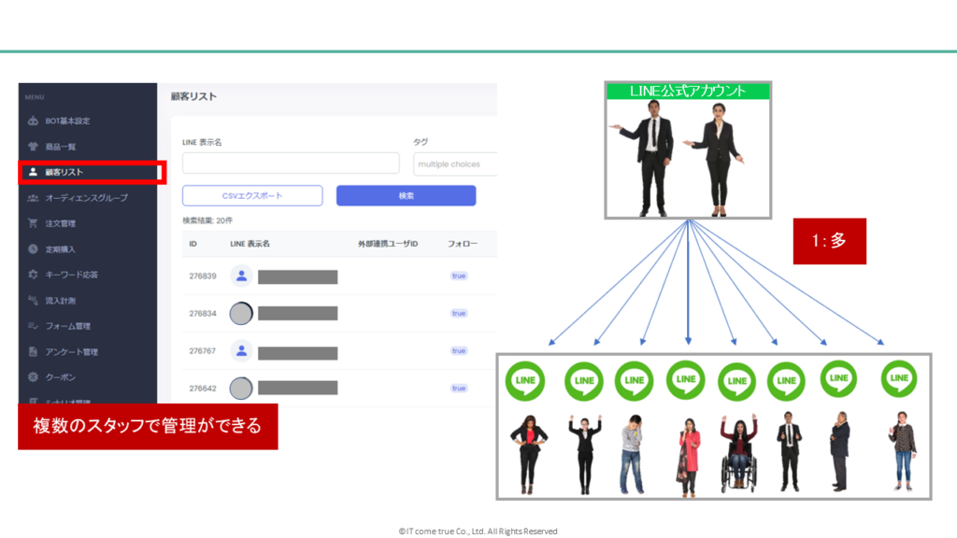This screenshot has height=538, width=957.
Task: Click the 顧客リスト person icon
Action: 33,172
